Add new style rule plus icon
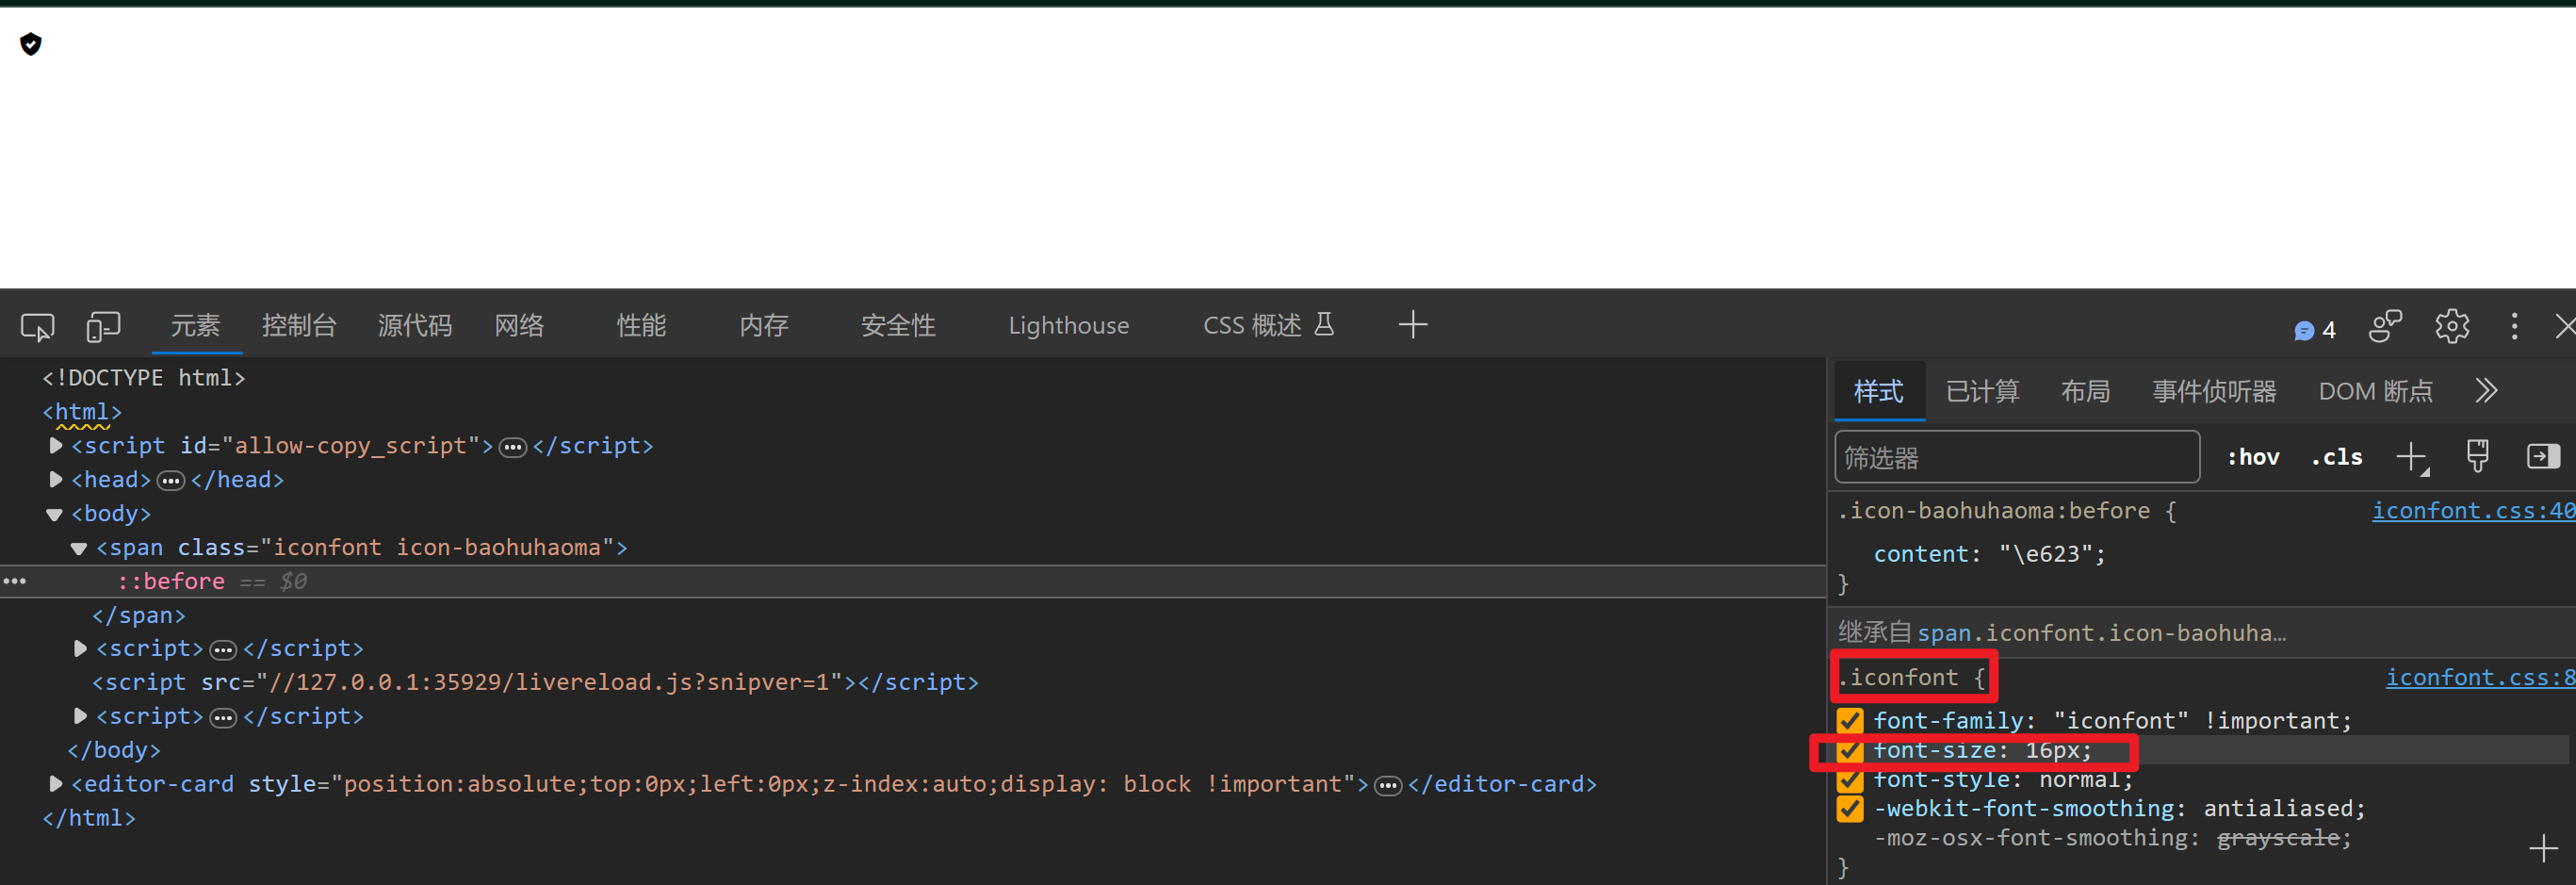2576x885 pixels. tap(2412, 458)
